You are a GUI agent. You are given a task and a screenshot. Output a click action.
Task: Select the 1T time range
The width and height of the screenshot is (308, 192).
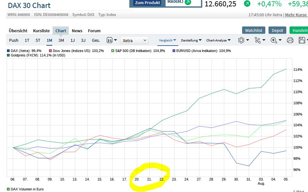(27, 40)
